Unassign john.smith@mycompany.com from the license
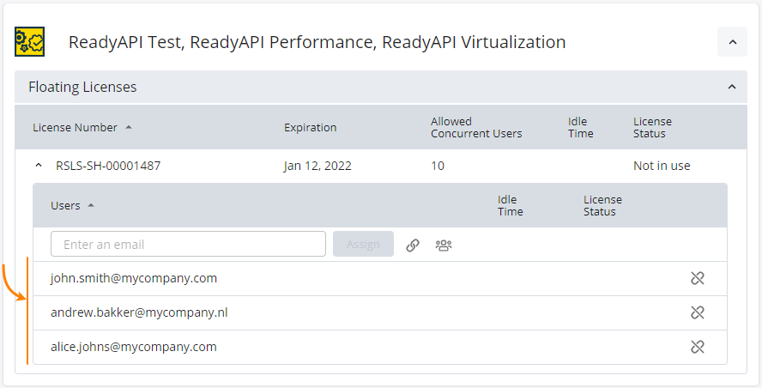 (697, 278)
